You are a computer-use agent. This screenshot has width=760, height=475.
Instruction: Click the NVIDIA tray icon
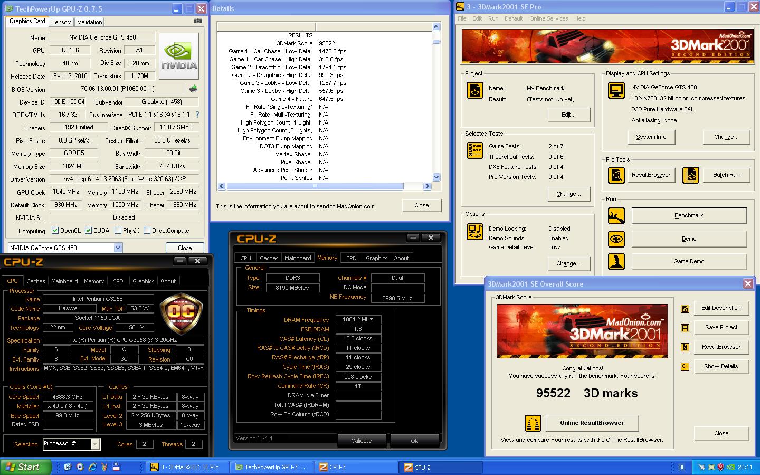coord(730,467)
